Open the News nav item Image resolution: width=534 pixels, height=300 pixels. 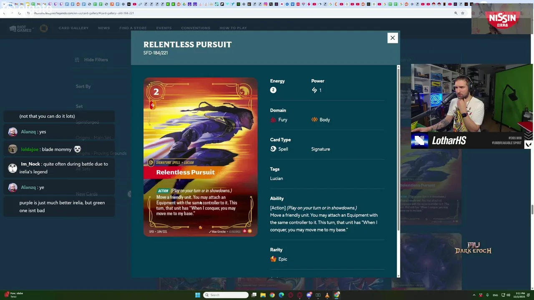[104, 28]
